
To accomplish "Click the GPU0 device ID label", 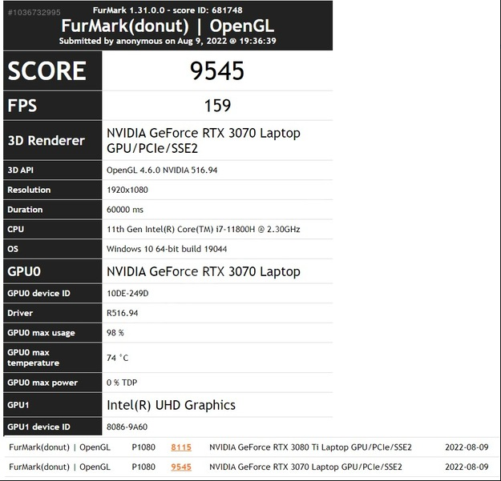I will coord(38,293).
